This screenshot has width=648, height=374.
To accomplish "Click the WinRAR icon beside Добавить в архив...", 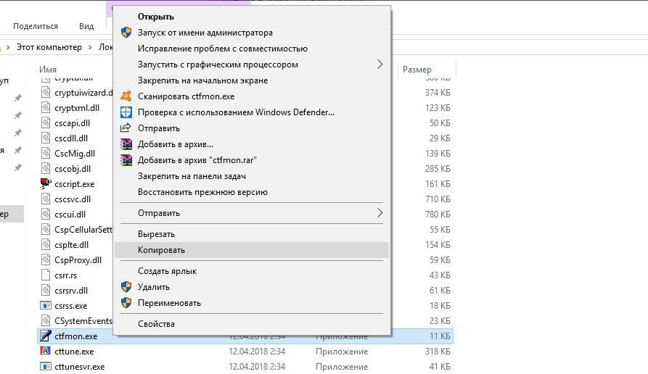I will 126,144.
